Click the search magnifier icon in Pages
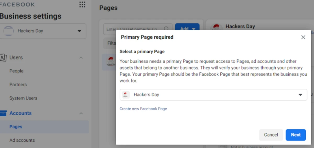Image resolution: width=314 pixels, height=148 pixels. (x=166, y=29)
